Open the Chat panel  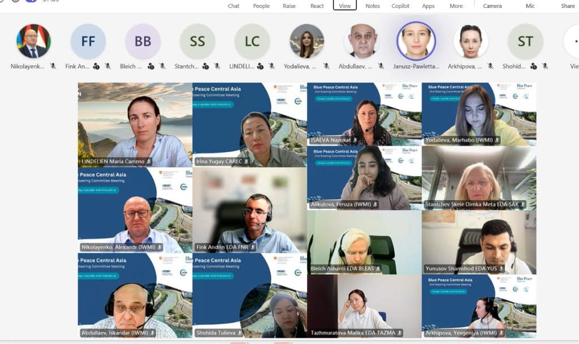[x=234, y=6]
